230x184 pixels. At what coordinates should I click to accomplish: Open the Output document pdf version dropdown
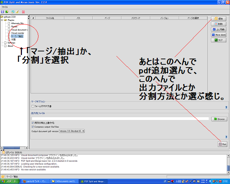click(72, 131)
